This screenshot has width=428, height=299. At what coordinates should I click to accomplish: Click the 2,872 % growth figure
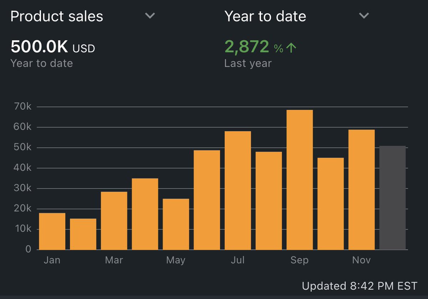(254, 47)
